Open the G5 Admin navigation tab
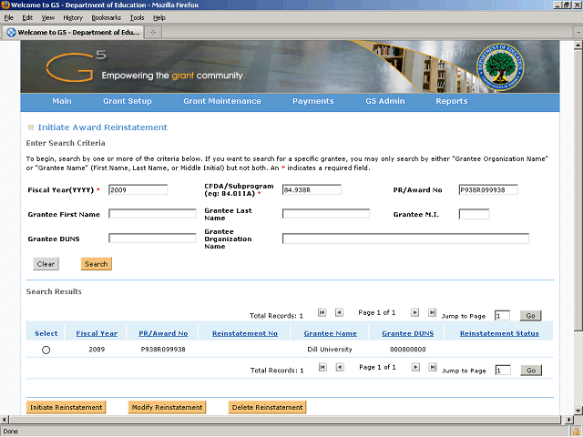This screenshot has height=437, width=583. tap(384, 101)
